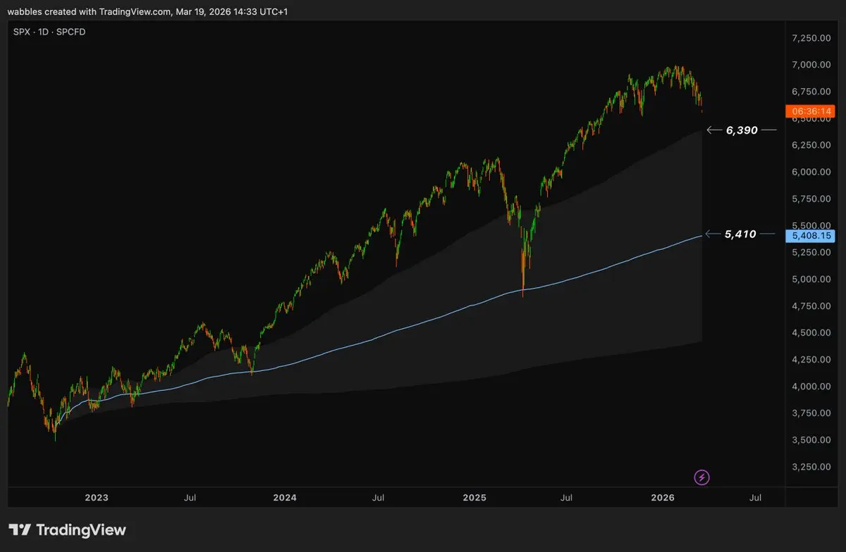Click the 5,410 price annotation text
This screenshot has width=846, height=552.
click(740, 234)
